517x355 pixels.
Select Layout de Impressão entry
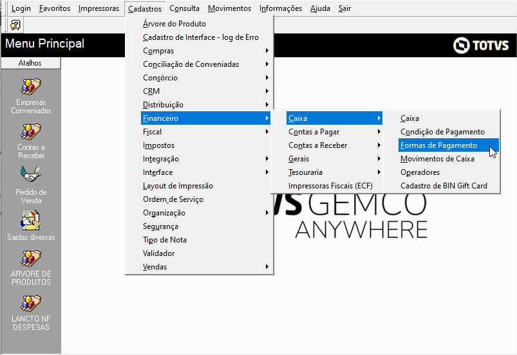tap(206, 186)
